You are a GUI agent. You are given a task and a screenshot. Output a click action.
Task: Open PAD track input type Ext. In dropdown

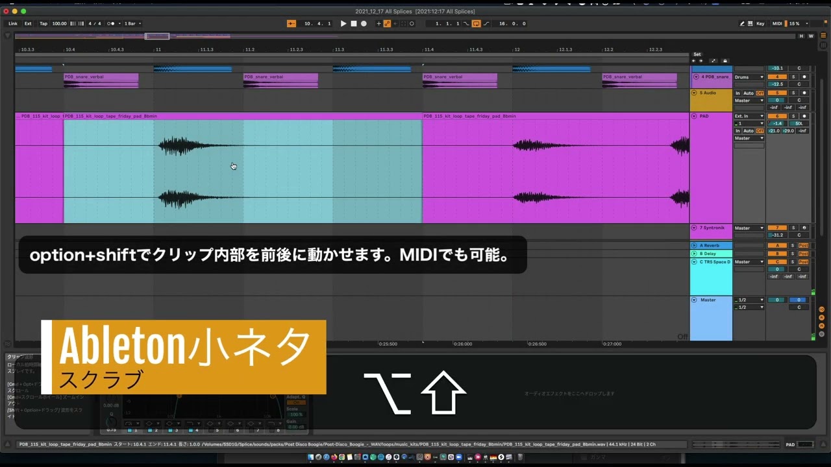point(749,116)
